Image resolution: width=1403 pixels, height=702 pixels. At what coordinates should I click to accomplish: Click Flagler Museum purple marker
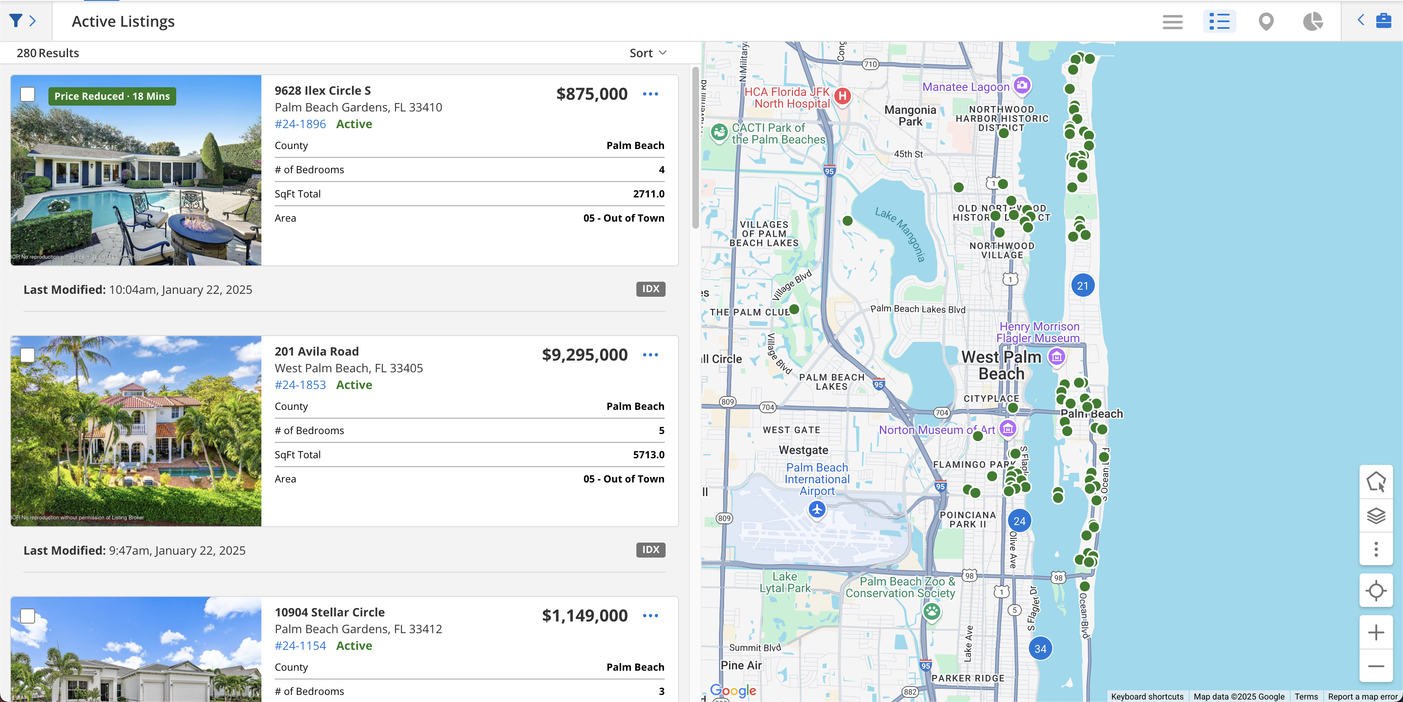(1056, 358)
